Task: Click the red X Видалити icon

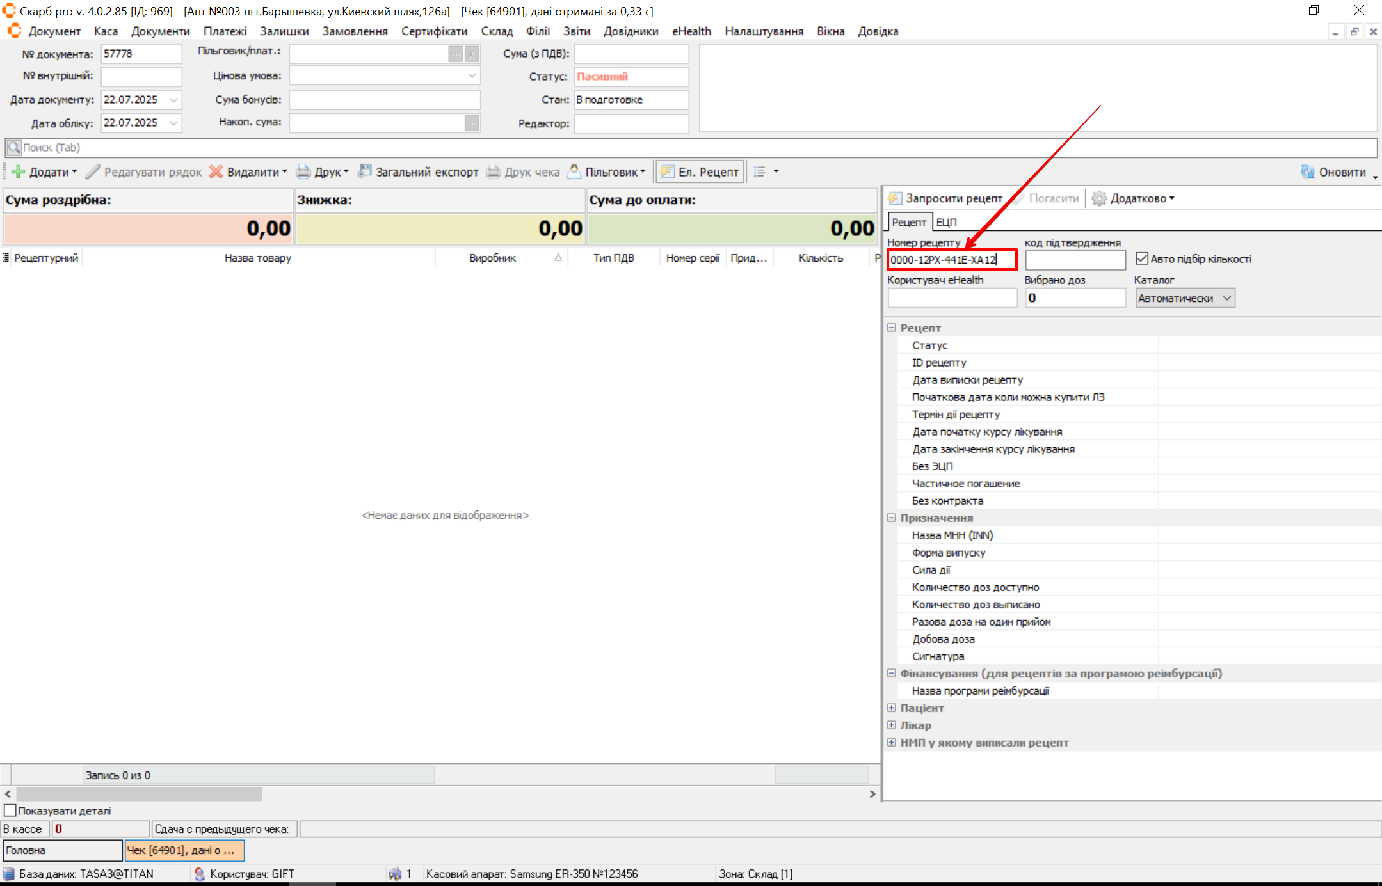Action: pos(216,171)
